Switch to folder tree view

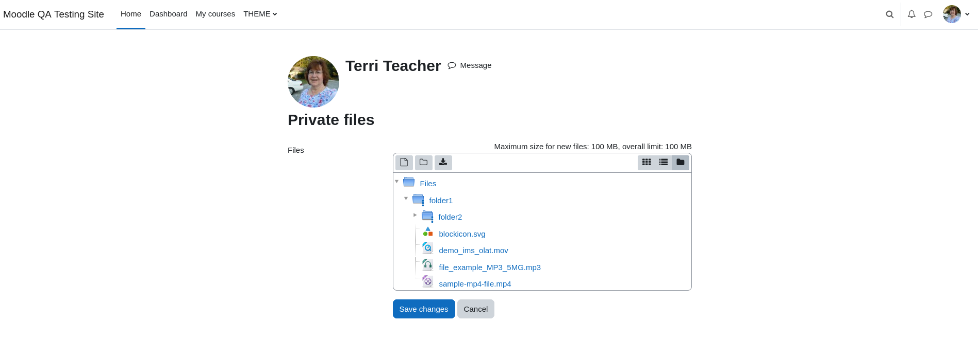(681, 163)
